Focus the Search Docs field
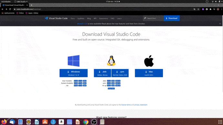Image resolution: width=223 pixels, height=125 pixels. (154, 18)
